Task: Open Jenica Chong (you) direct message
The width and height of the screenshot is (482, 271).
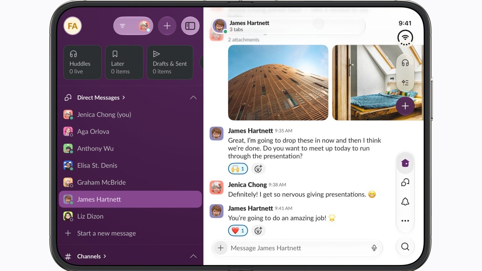Action: [130, 115]
